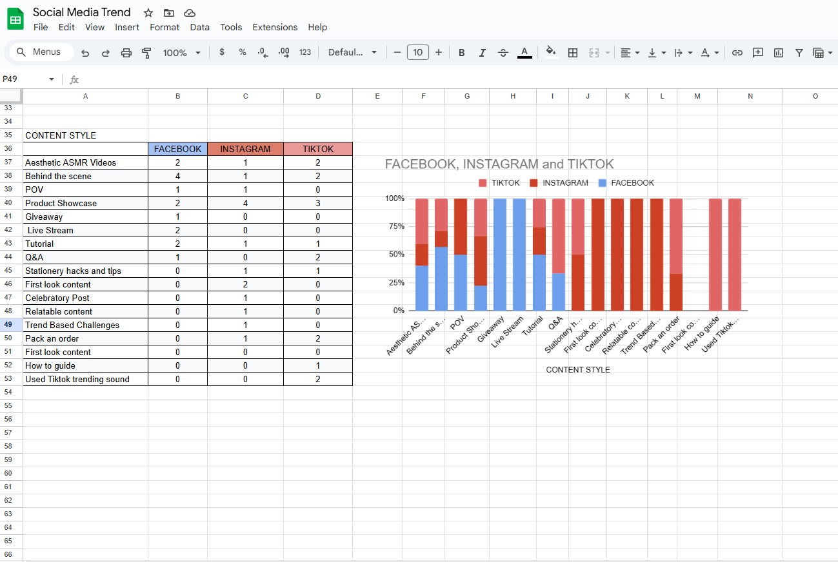838x562 pixels.
Task: Insert a link
Action: [x=737, y=53]
